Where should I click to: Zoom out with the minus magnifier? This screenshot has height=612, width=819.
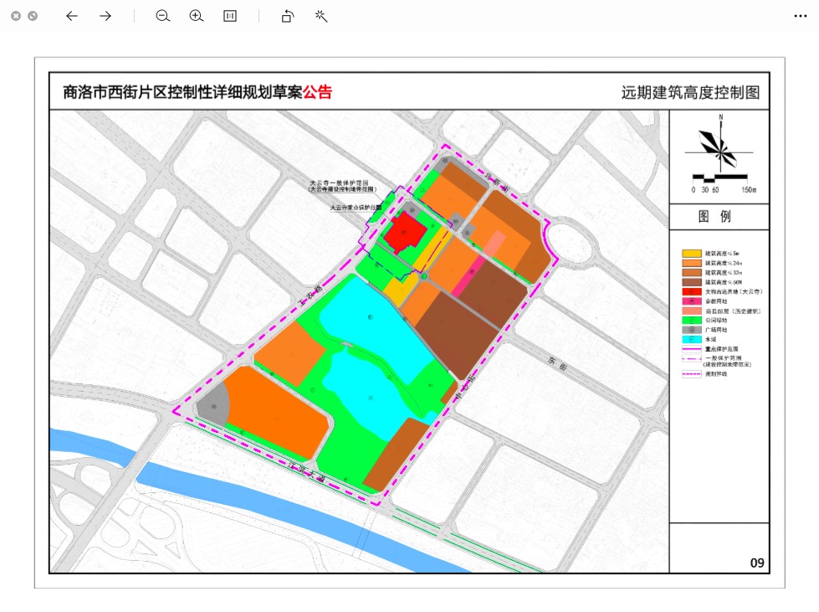click(x=163, y=16)
